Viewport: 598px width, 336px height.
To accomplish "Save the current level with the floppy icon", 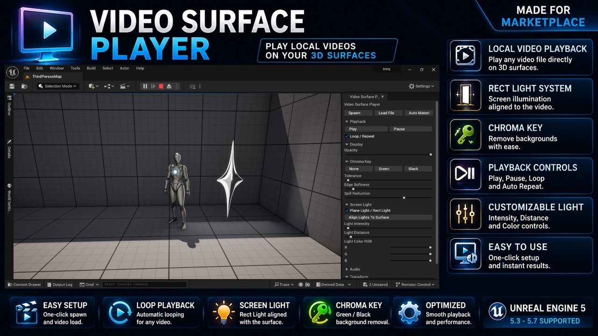I will click(12, 86).
